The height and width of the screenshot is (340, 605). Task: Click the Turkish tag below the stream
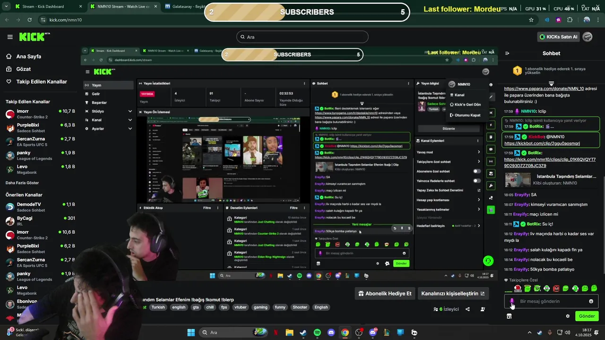tap(158, 307)
